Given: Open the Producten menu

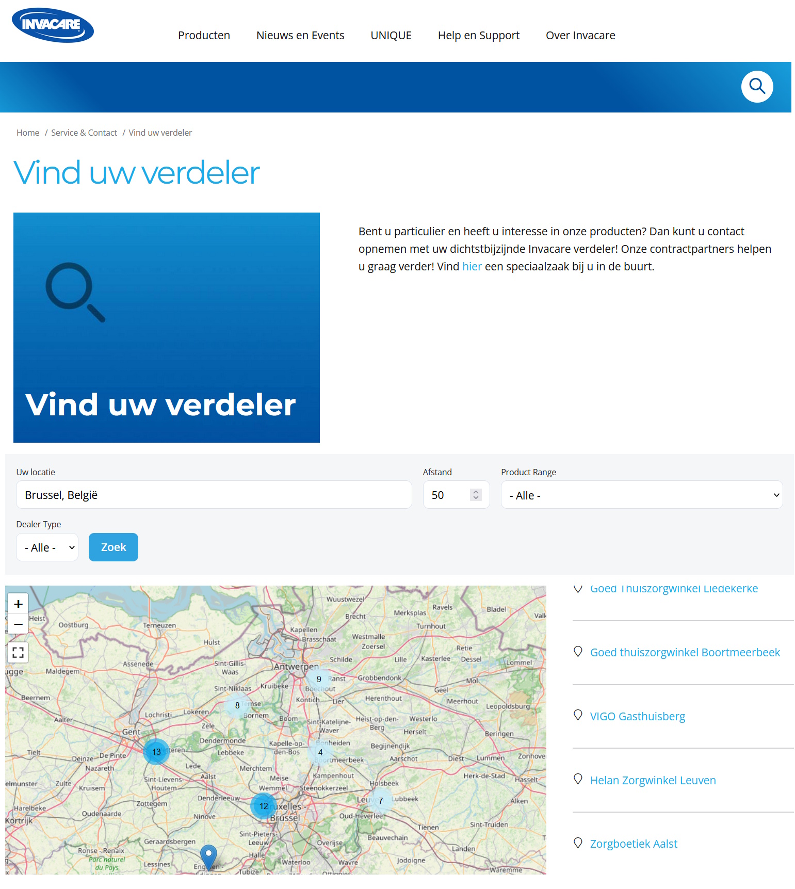Looking at the screenshot, I should [x=204, y=36].
